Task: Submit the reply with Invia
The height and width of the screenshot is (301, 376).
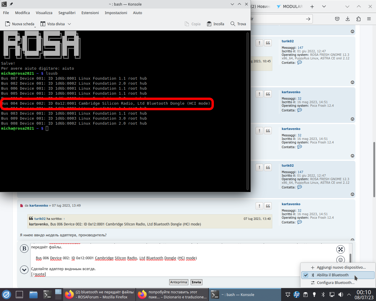Action: (196, 282)
